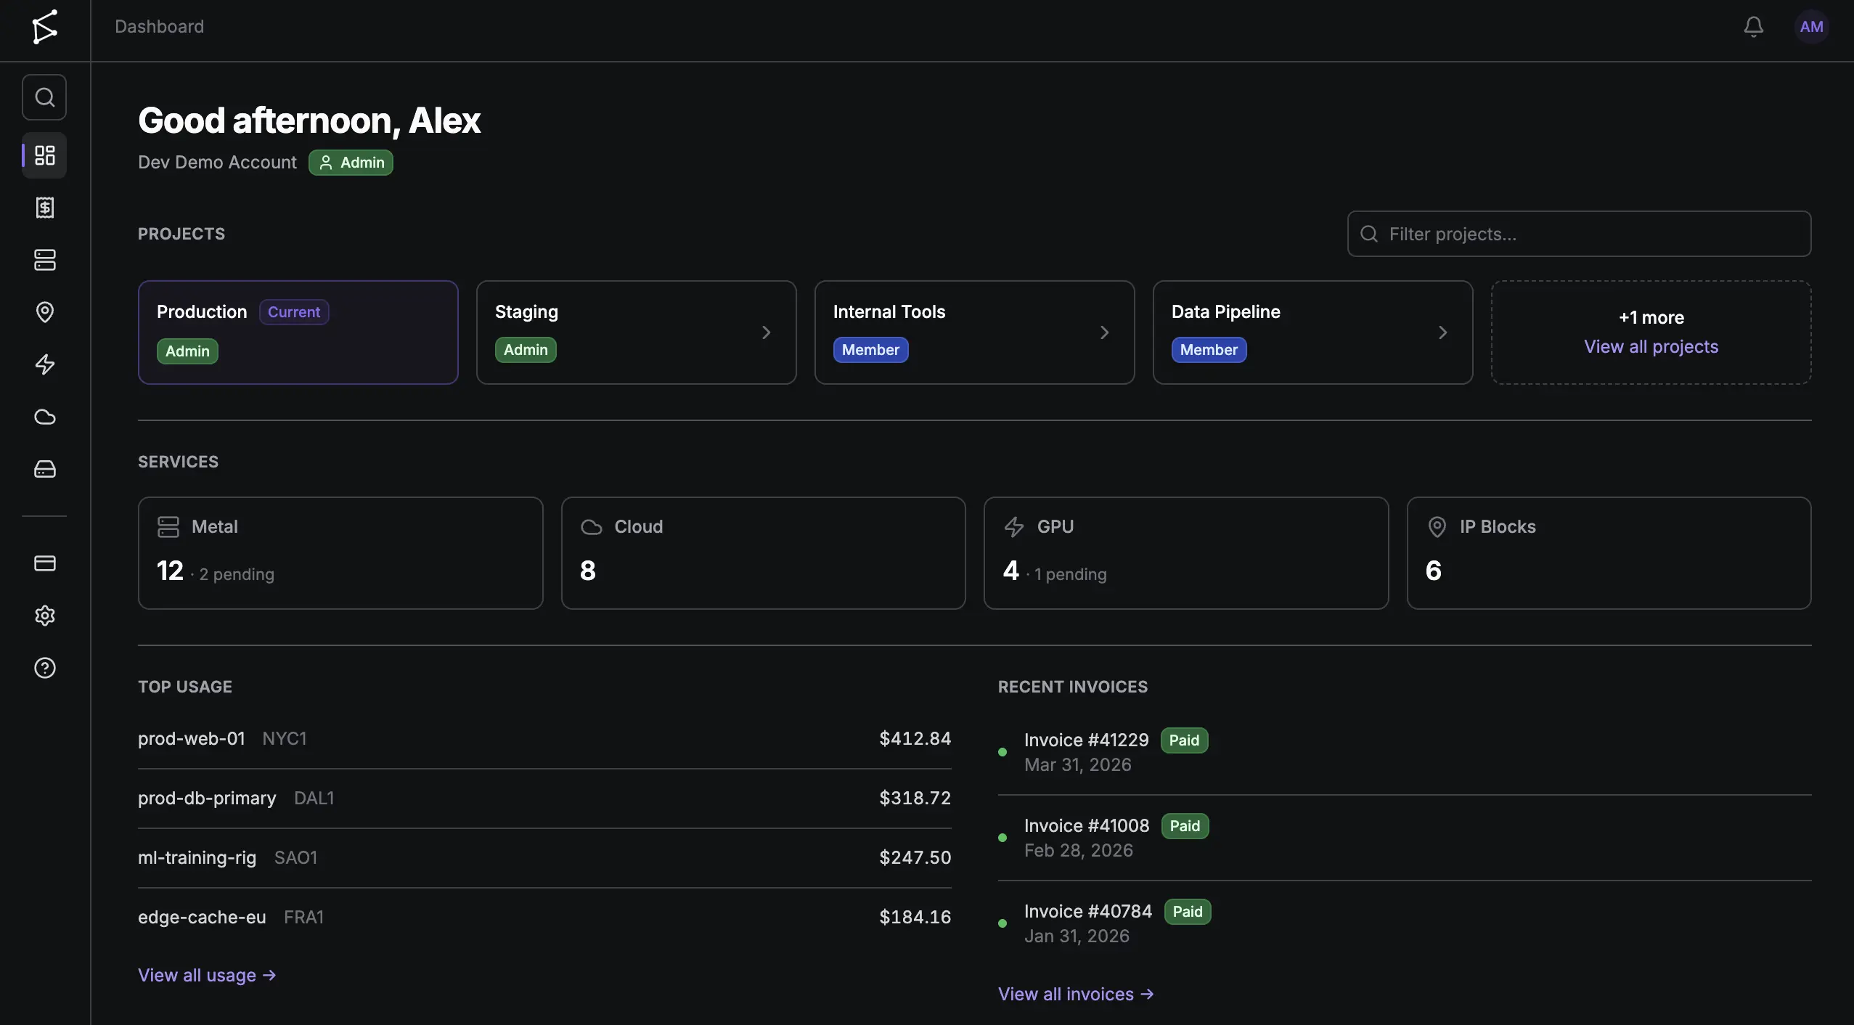The height and width of the screenshot is (1025, 1854).
Task: Expand the Data Pipeline project chevron
Action: tap(1442, 332)
